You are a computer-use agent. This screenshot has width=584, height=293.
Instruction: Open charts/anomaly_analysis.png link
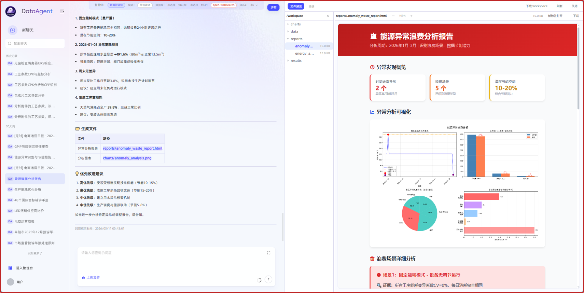pos(127,158)
